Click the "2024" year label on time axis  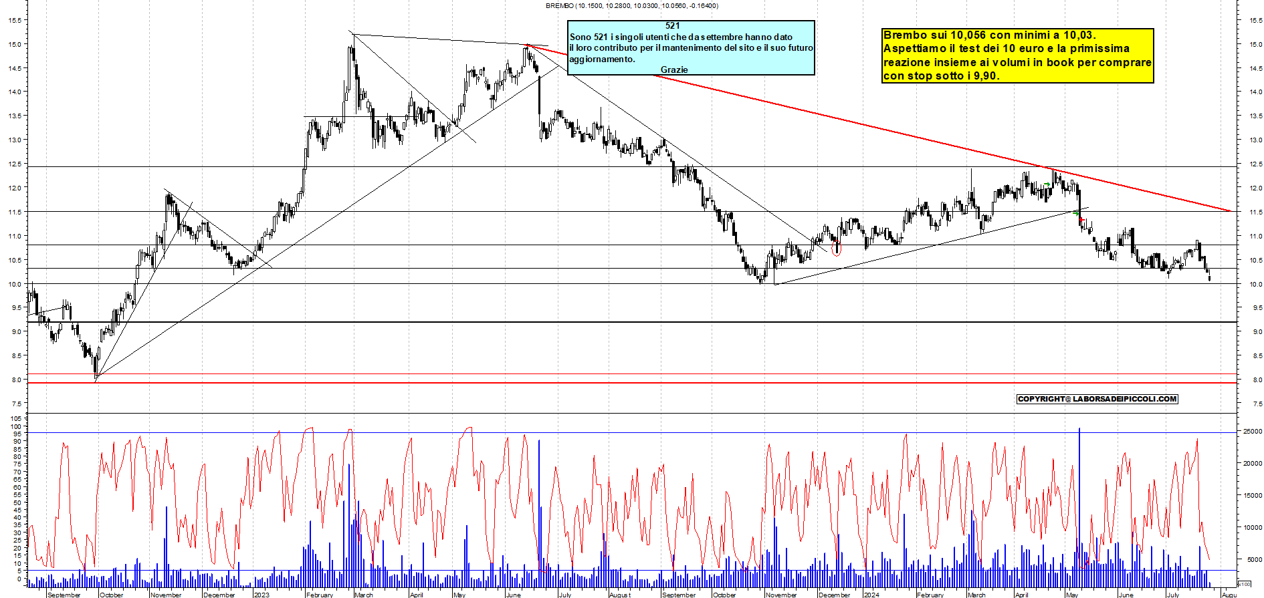click(871, 595)
